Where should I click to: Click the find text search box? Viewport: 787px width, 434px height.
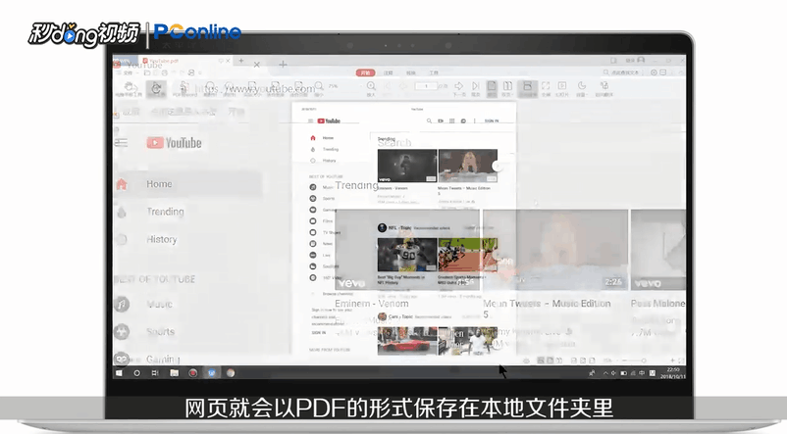point(621,72)
